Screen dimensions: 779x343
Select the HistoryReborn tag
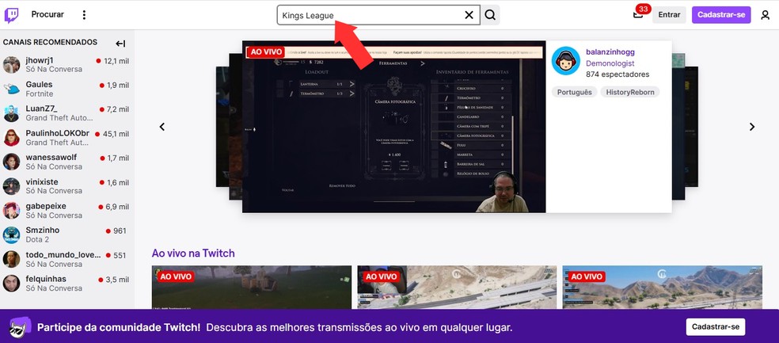[630, 93]
